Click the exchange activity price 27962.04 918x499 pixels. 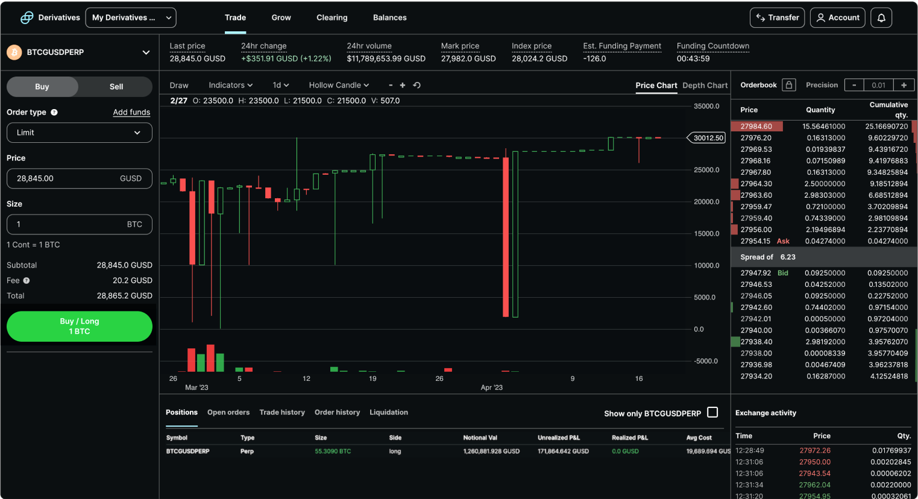[x=814, y=485]
